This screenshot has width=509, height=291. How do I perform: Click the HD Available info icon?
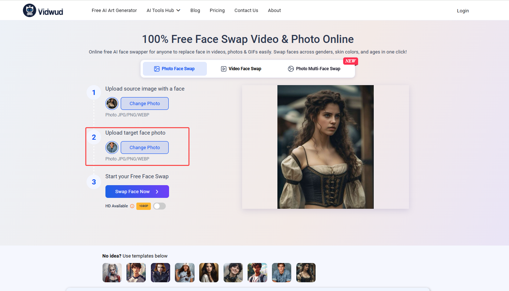click(x=132, y=206)
